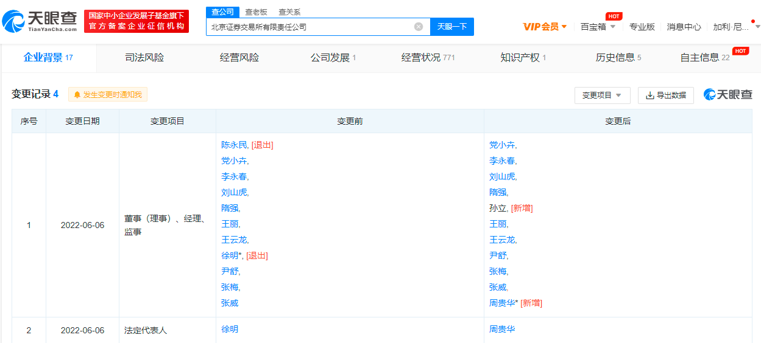Screen dimensions: 761x343
Task: Open the TianYanCha logo homepage
Action: 39,21
